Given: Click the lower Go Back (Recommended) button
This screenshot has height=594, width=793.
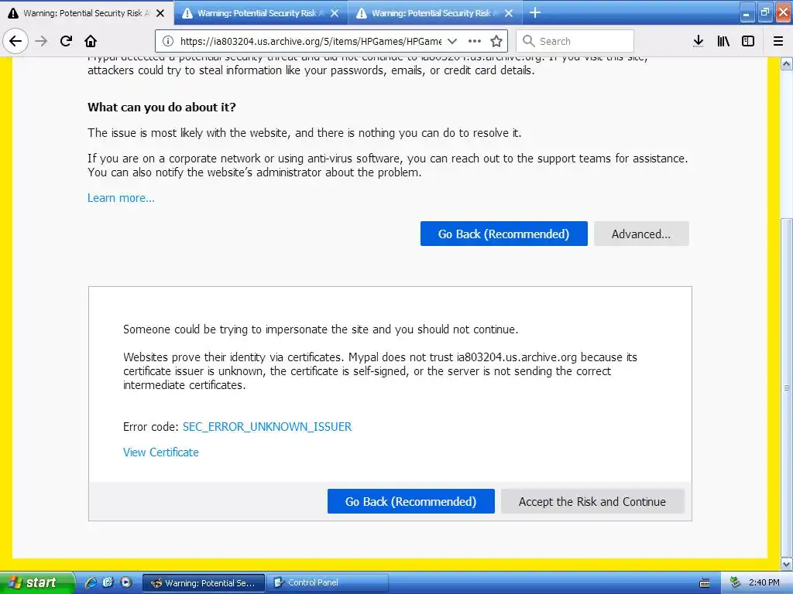Looking at the screenshot, I should pos(410,501).
